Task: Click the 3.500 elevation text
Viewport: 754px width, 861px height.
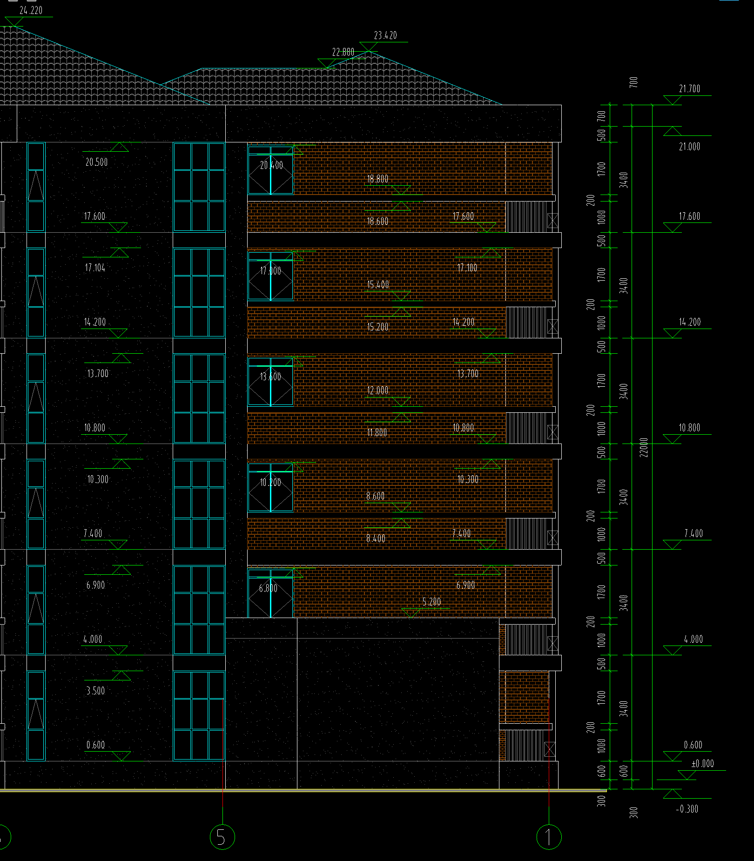Action: 95,691
